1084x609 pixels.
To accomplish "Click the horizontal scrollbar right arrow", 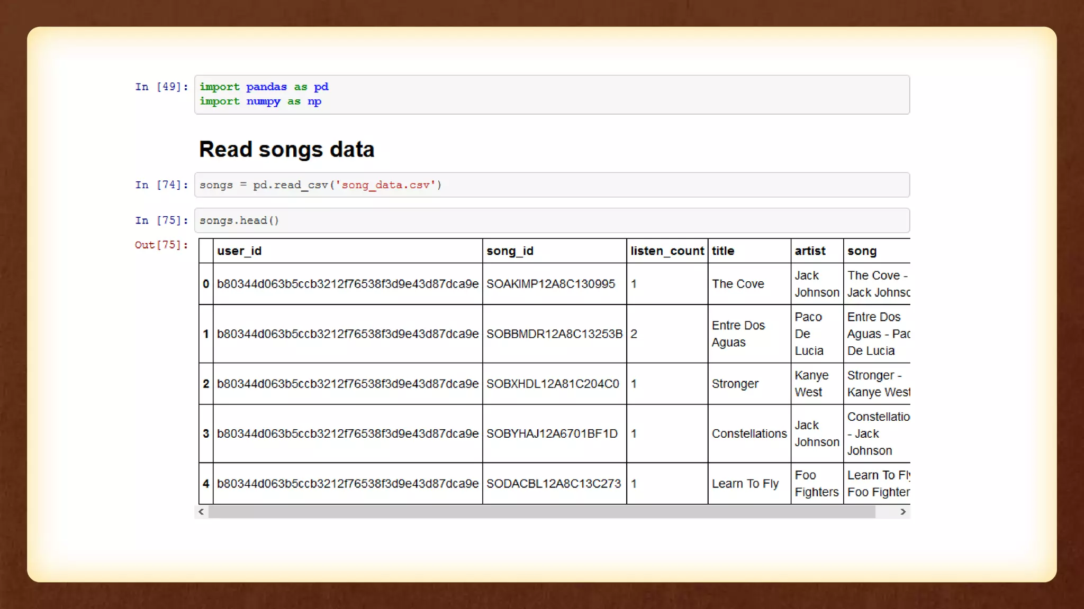I will (x=903, y=512).
